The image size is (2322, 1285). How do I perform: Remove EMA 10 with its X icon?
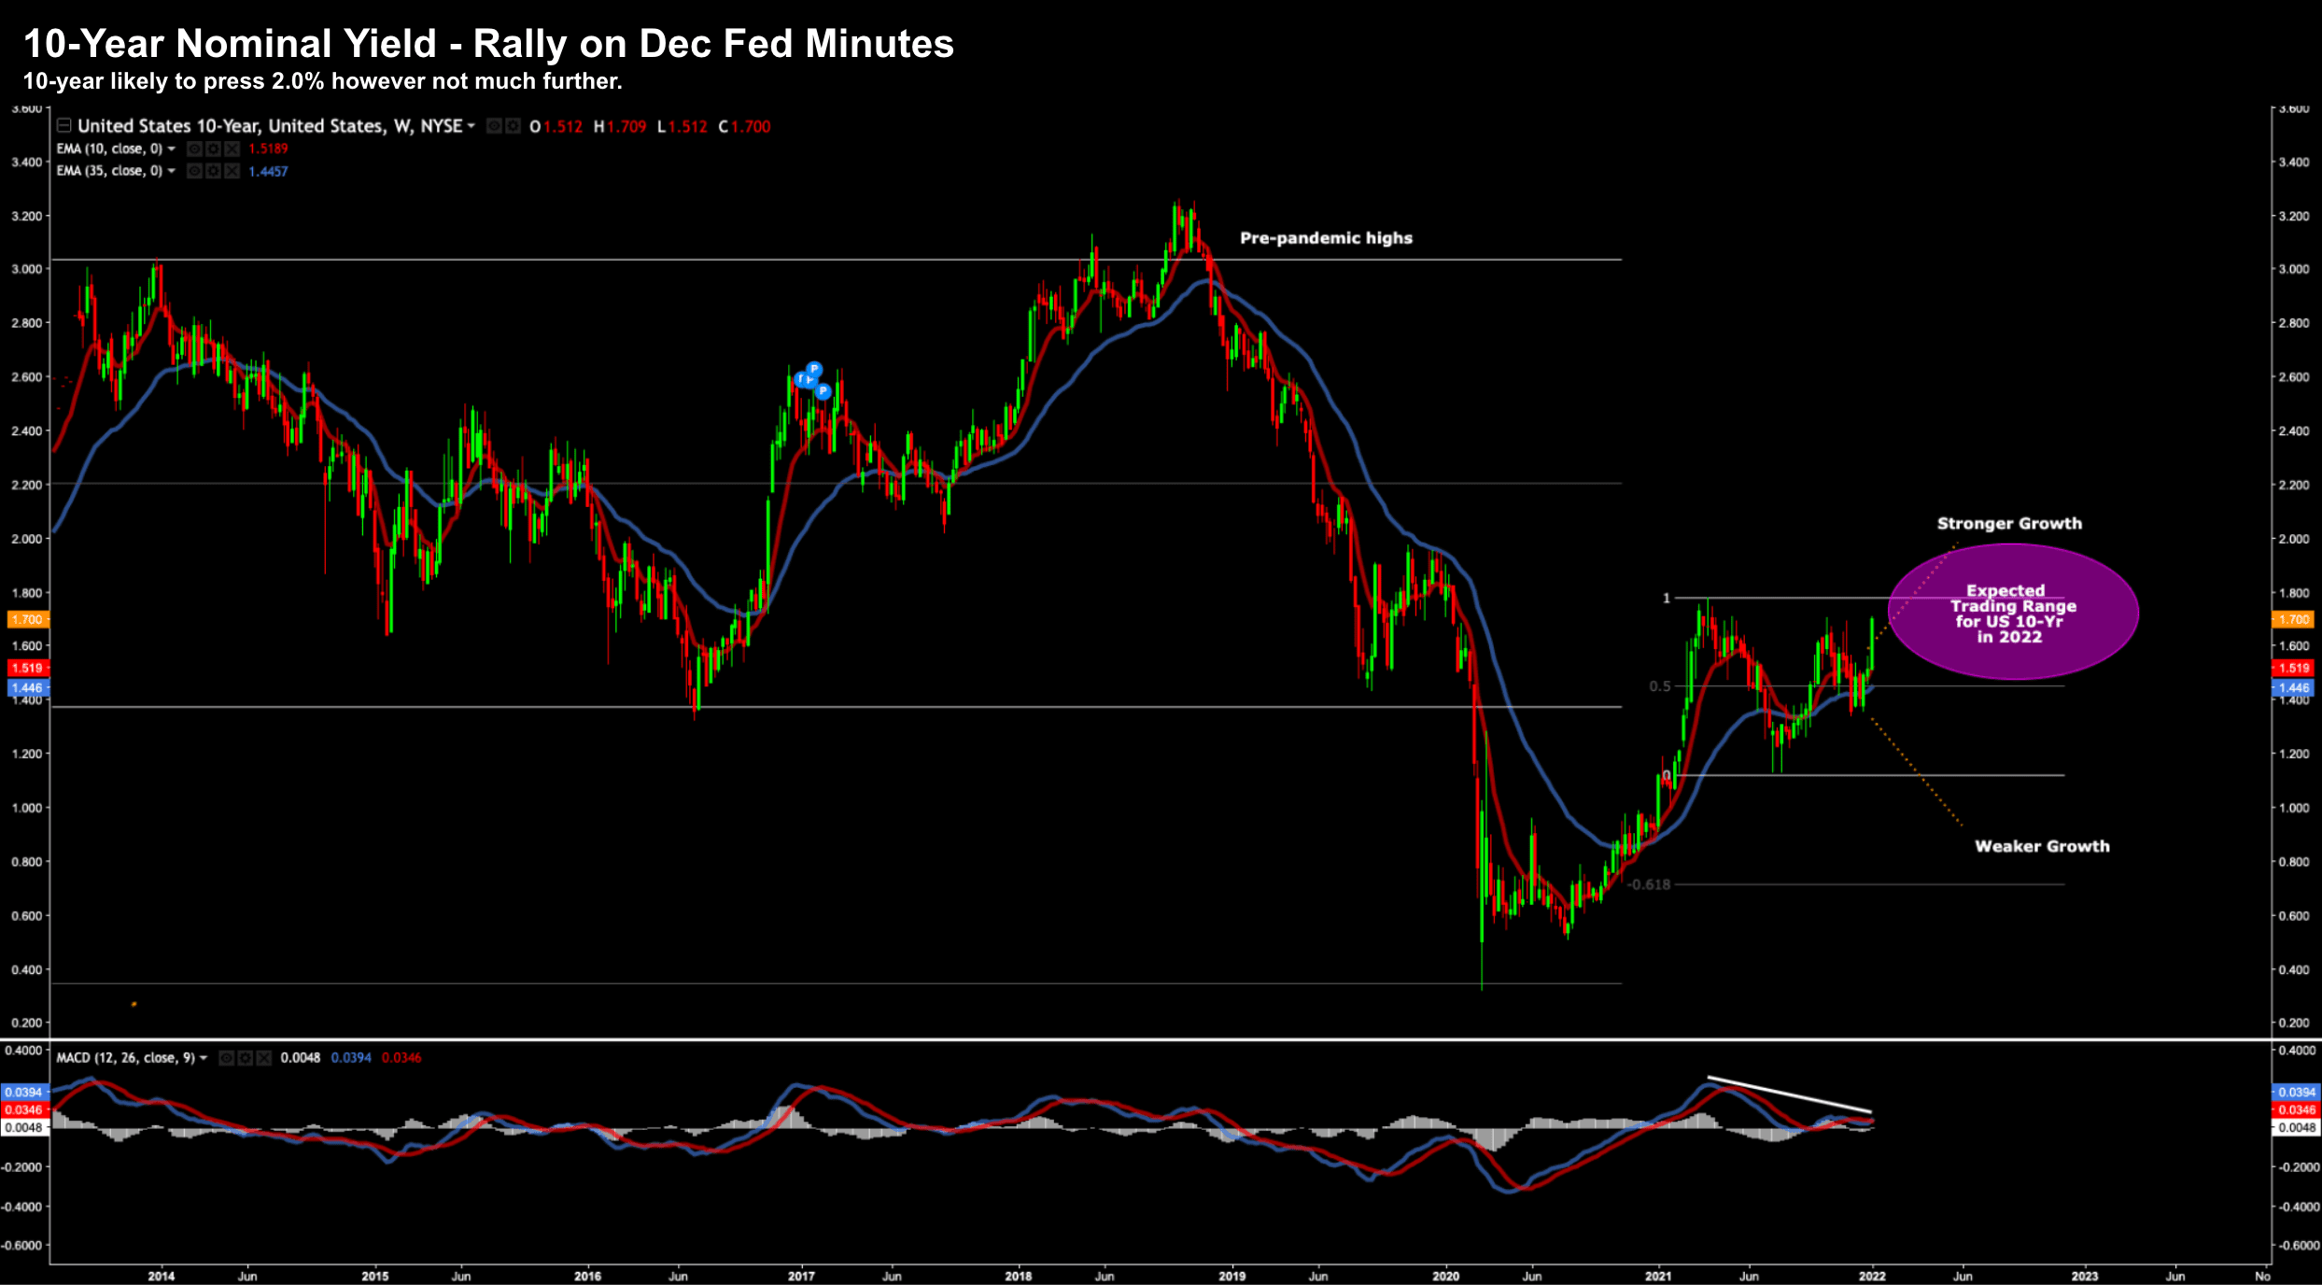click(232, 148)
